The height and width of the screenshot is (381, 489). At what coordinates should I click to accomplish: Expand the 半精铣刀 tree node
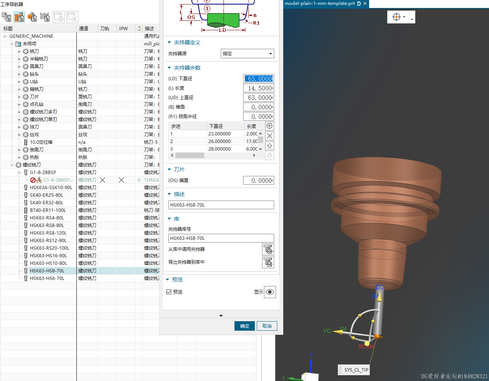pyautogui.click(x=19, y=59)
